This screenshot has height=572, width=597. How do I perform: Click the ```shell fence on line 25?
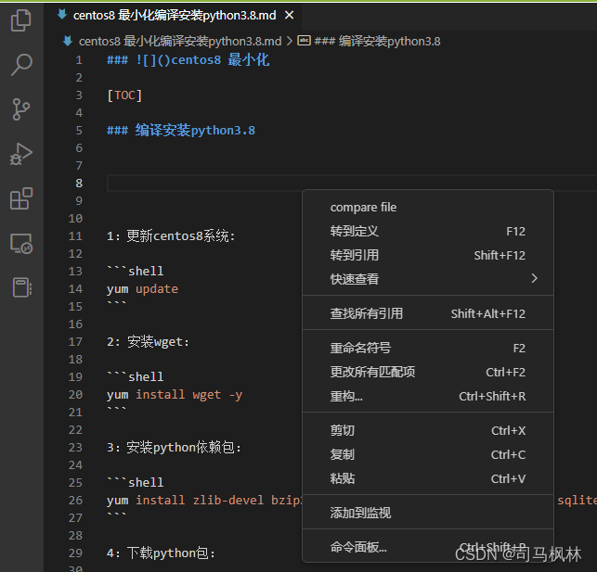pos(136,482)
